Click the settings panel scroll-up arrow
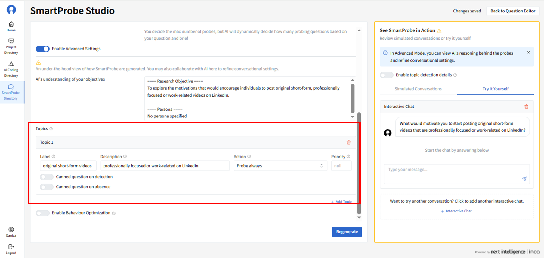 359,30
